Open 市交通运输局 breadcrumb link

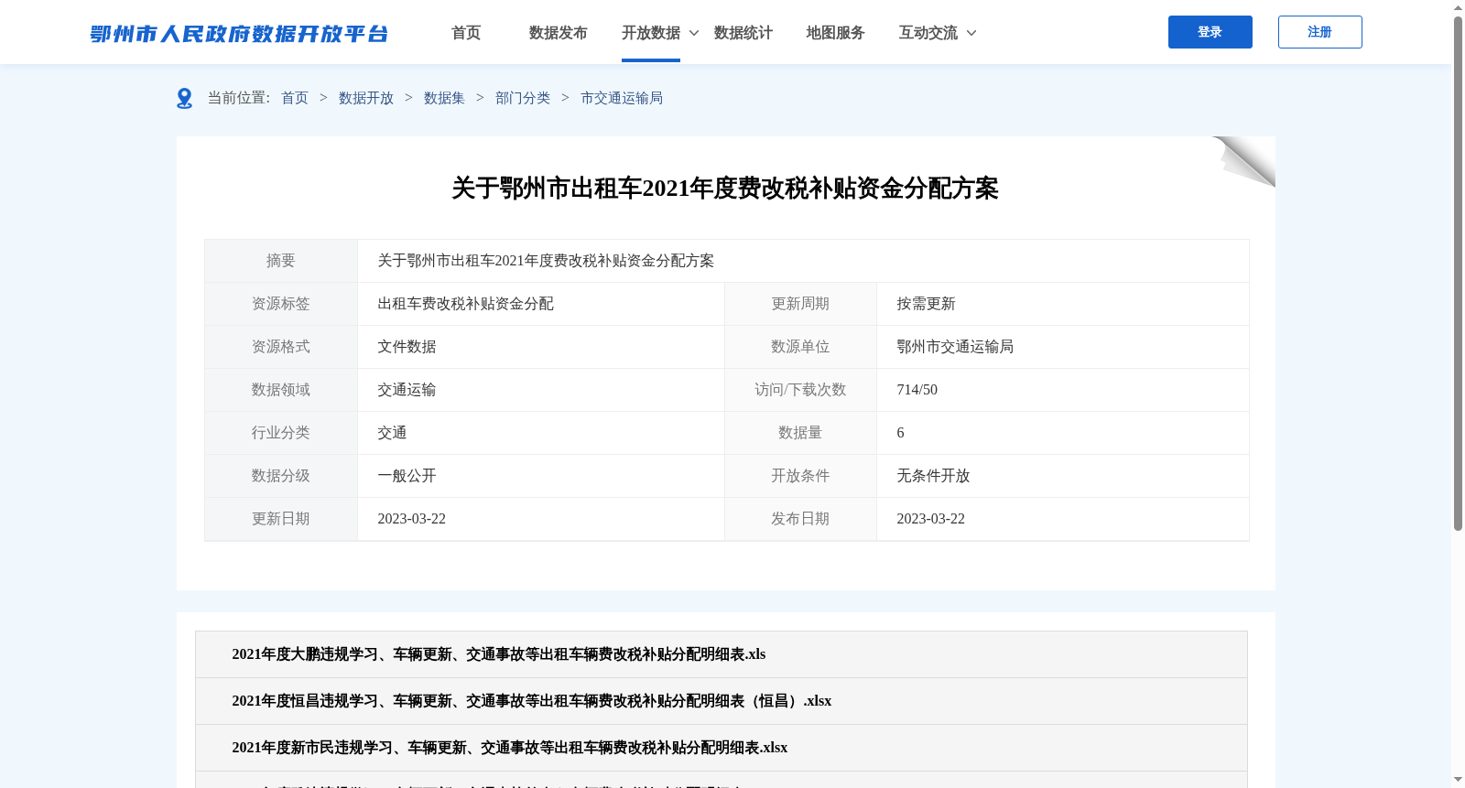pyautogui.click(x=622, y=98)
